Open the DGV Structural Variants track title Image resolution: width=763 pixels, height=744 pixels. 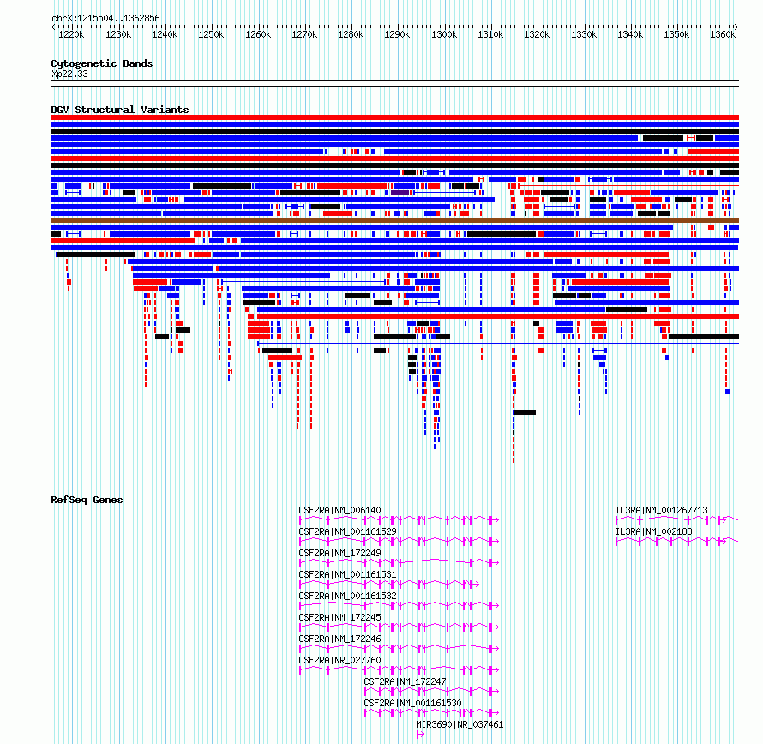pyautogui.click(x=120, y=110)
